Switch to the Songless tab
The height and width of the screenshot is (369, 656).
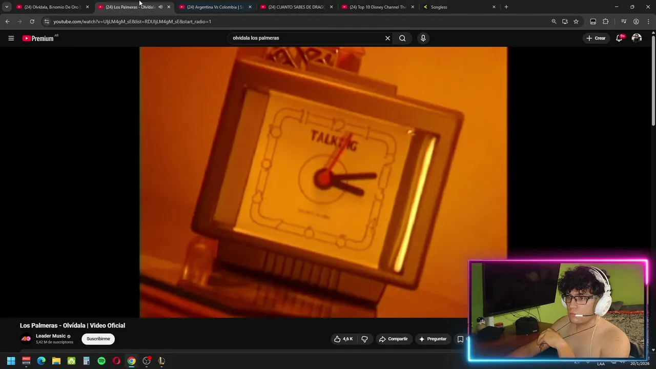coord(460,7)
